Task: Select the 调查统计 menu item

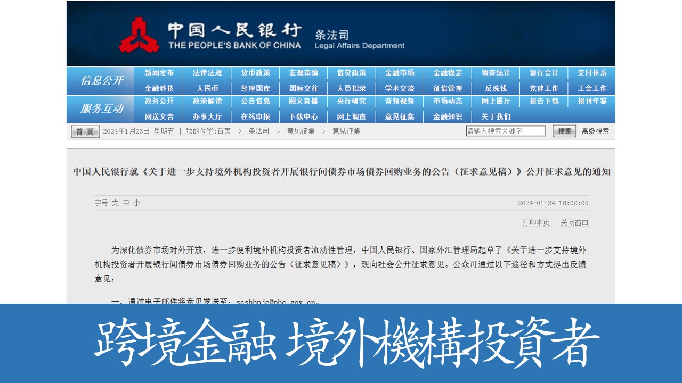Action: tap(496, 73)
